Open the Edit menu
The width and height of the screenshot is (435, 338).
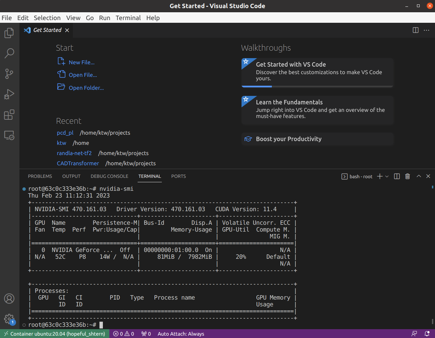tap(23, 18)
